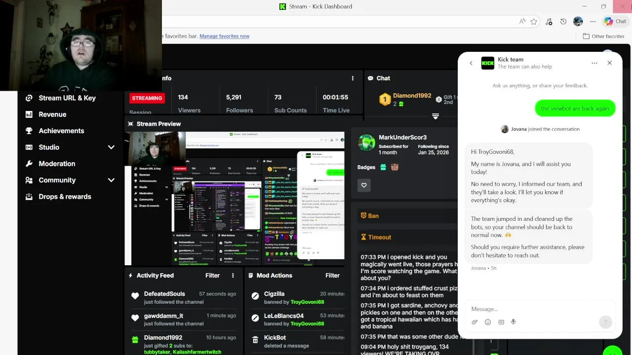The image size is (632, 355).
Task: Click the Stream Preview thumbnail
Action: tap(235, 198)
